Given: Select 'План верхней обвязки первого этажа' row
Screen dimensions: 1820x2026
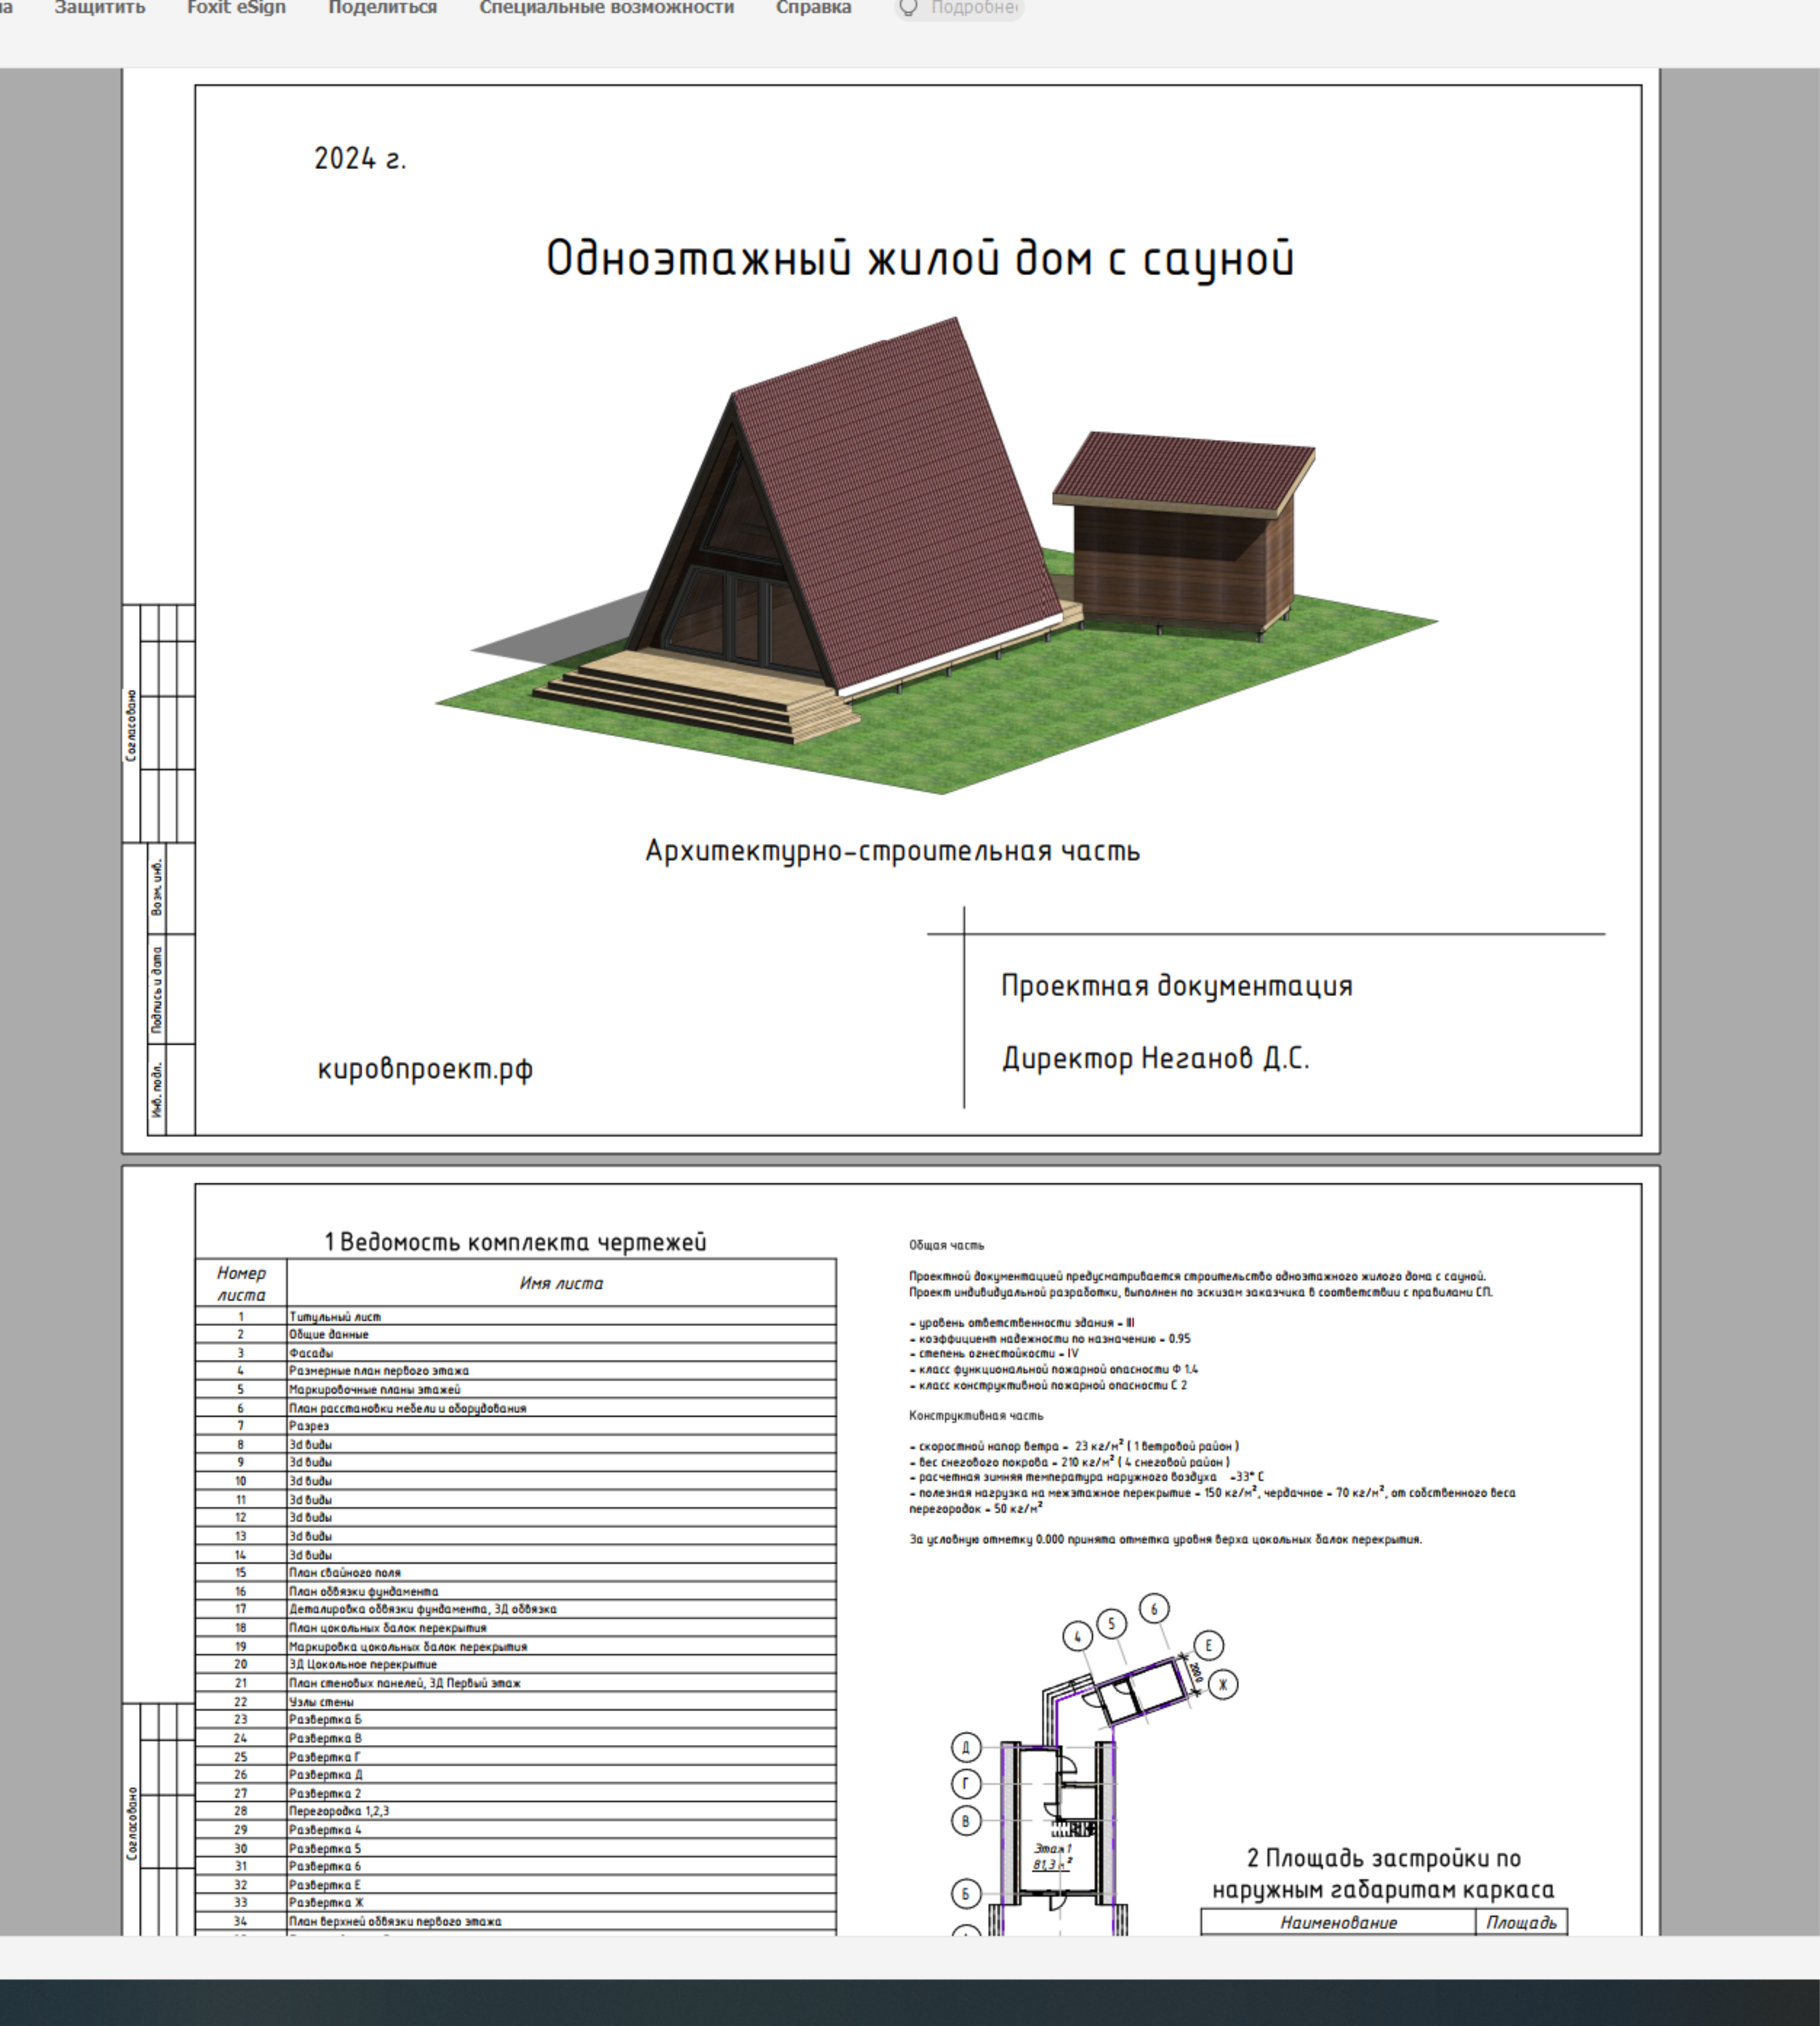Looking at the screenshot, I should [x=516, y=1921].
